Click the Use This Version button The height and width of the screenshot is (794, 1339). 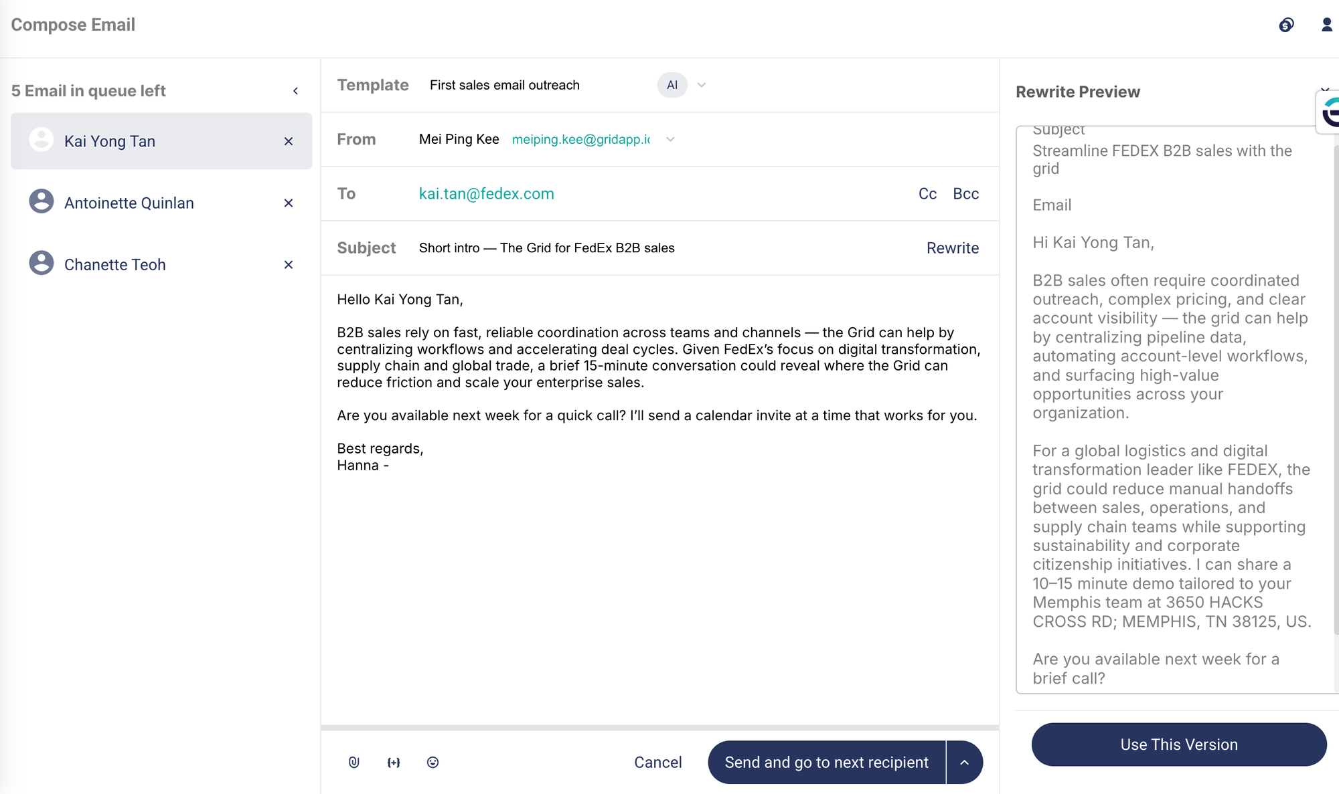(x=1179, y=745)
